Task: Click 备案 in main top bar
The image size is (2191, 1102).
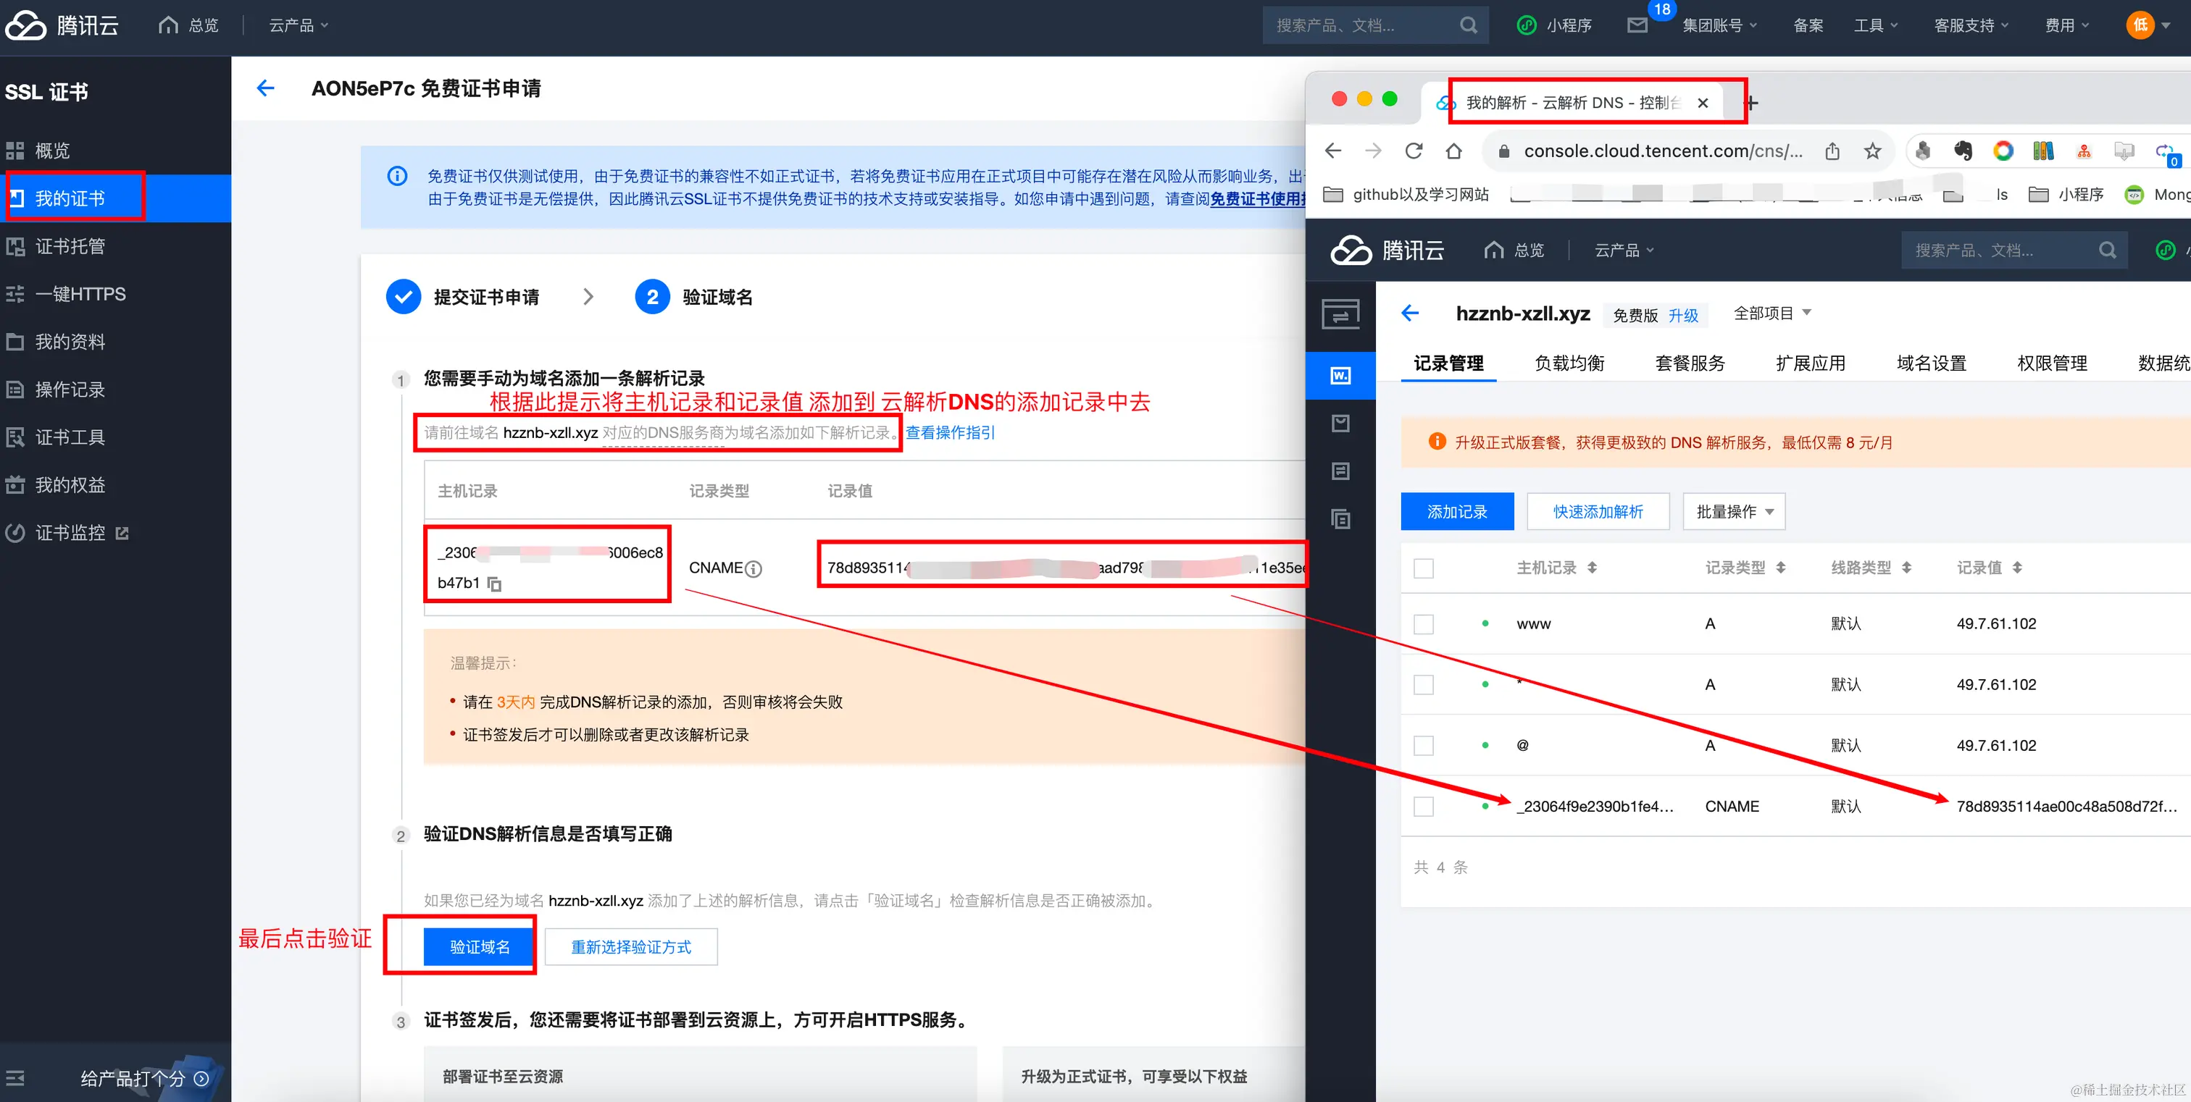Action: 1808,25
